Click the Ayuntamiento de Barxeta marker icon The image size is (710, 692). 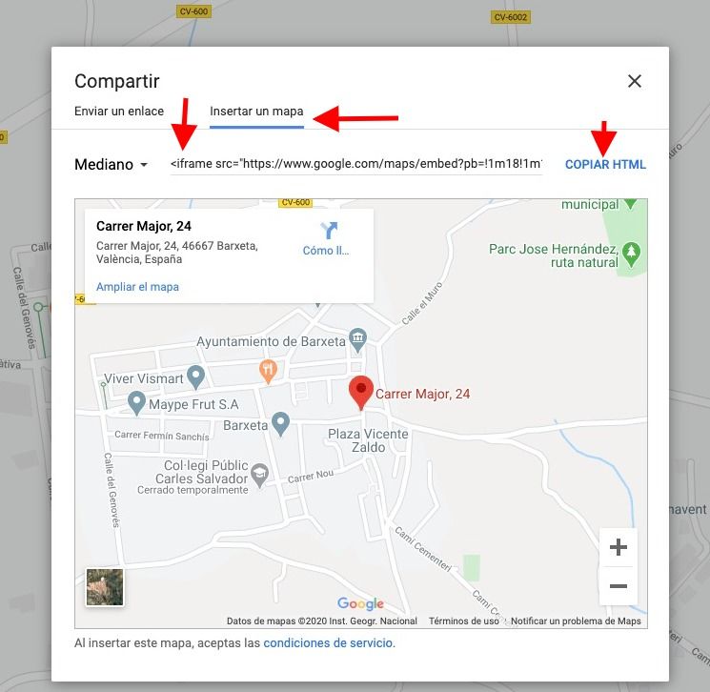357,339
